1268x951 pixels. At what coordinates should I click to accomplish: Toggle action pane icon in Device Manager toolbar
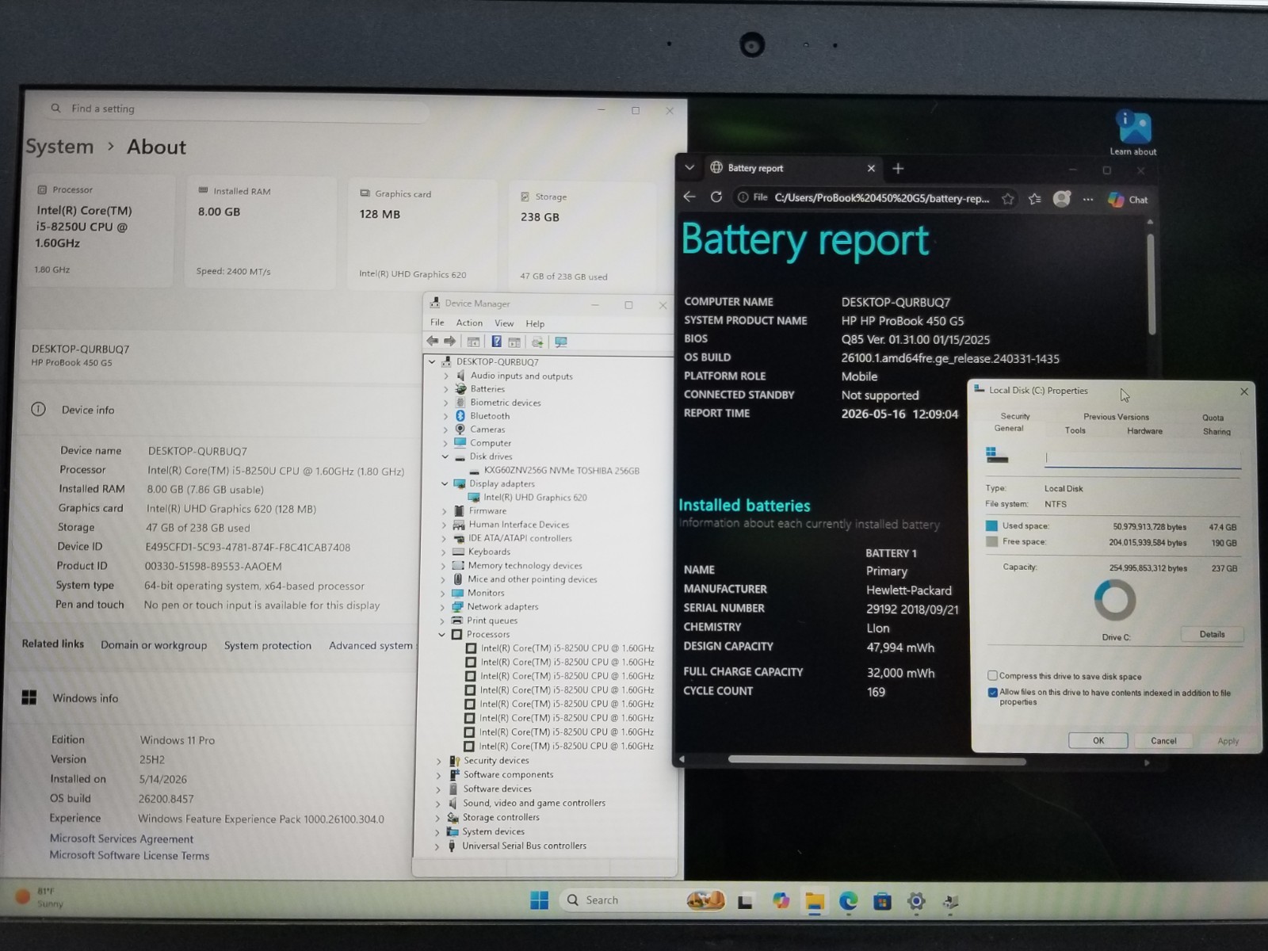pyautogui.click(x=514, y=342)
